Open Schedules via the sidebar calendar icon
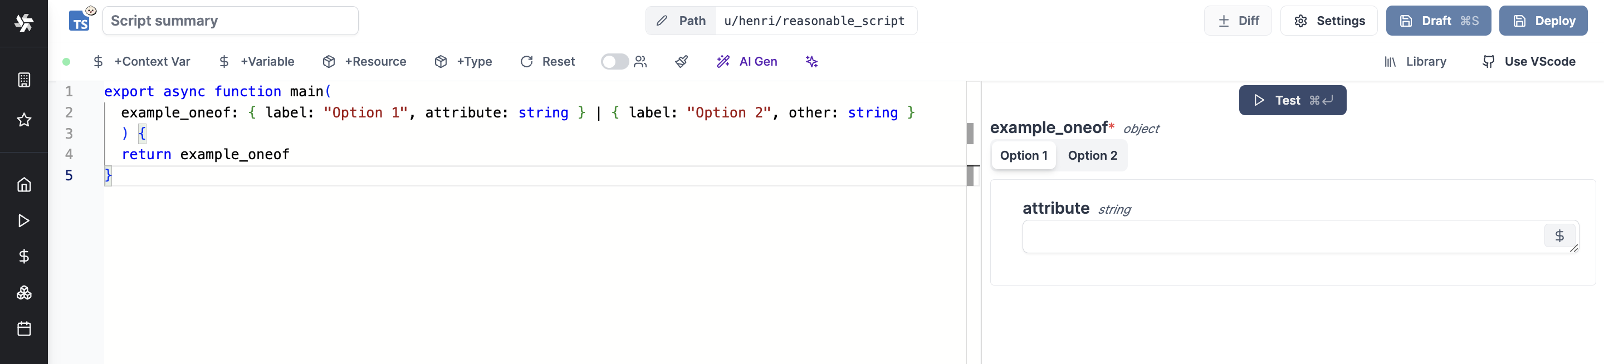This screenshot has height=364, width=1604. pyautogui.click(x=23, y=328)
